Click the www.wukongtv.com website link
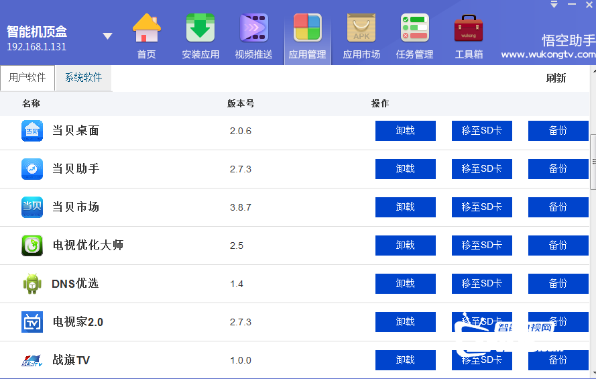This screenshot has width=596, height=379. [x=548, y=55]
